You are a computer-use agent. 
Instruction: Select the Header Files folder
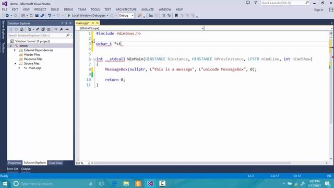pos(32,55)
